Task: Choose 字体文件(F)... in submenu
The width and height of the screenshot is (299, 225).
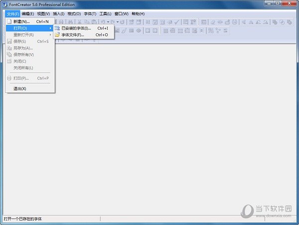Action: tap(84, 35)
